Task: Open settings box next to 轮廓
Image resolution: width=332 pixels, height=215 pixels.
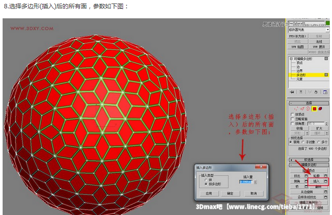Action: coord(326,176)
